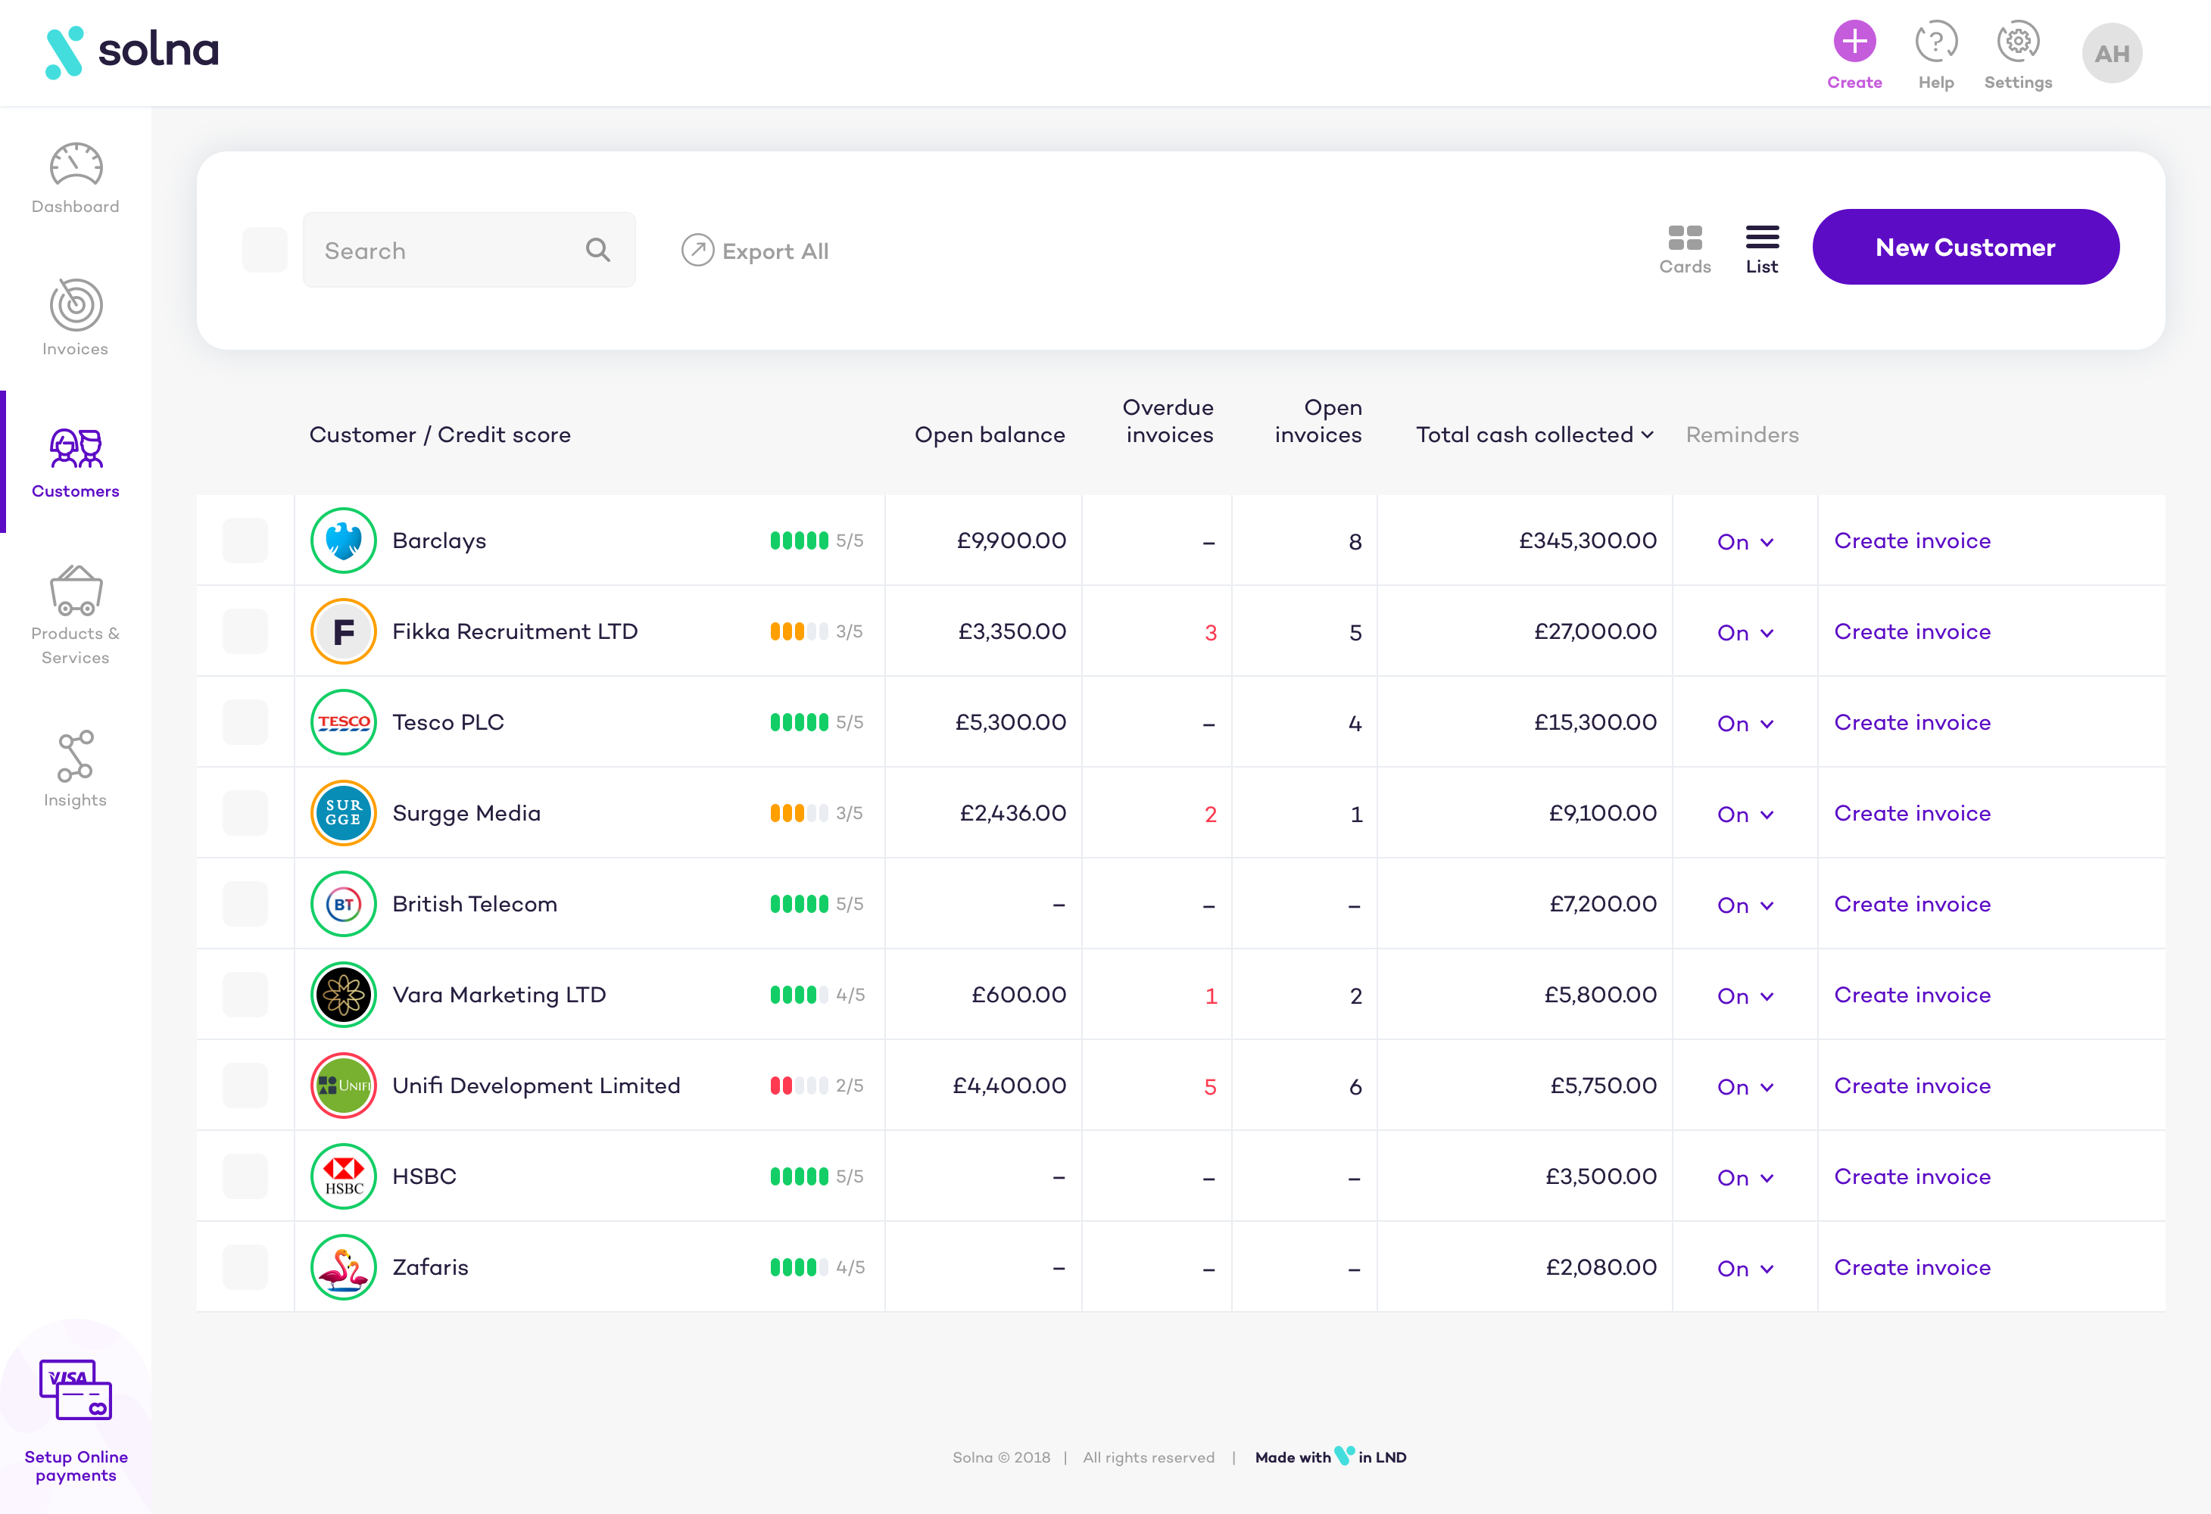2211x1514 pixels.
Task: Open Setup Online Payments icon
Action: pos(76,1391)
